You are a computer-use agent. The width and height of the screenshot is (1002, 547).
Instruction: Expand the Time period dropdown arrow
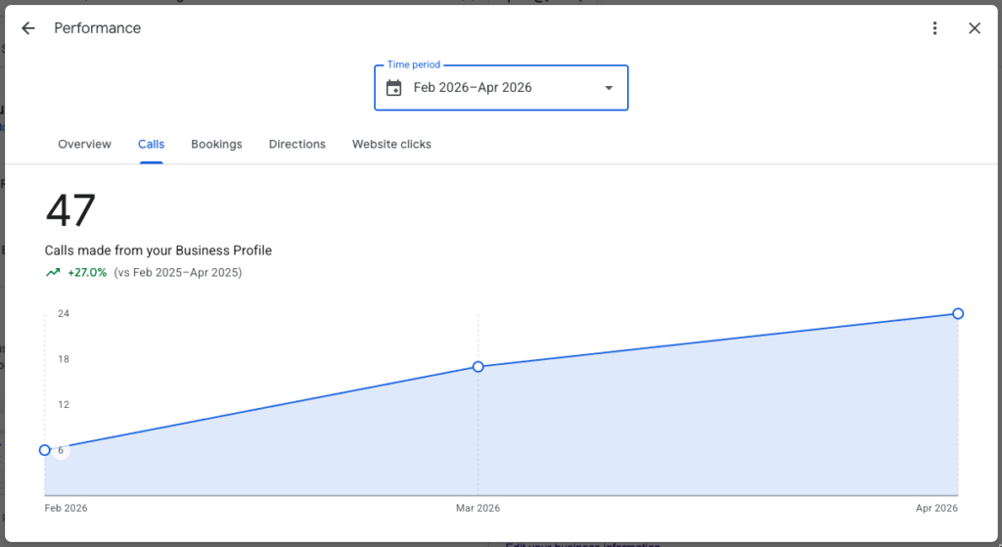pyautogui.click(x=609, y=88)
